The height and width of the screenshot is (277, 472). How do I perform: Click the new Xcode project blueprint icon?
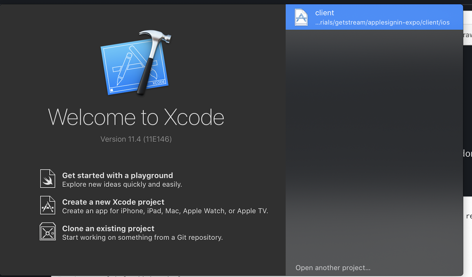coord(47,205)
